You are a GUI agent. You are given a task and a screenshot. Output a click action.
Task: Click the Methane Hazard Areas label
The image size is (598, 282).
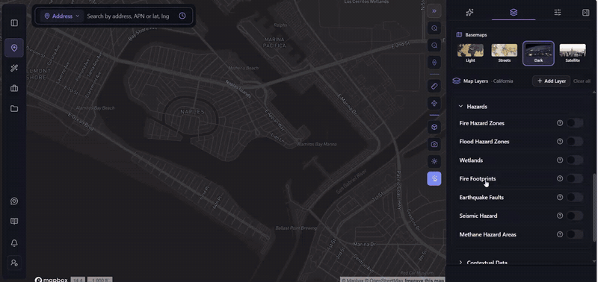pos(487,234)
